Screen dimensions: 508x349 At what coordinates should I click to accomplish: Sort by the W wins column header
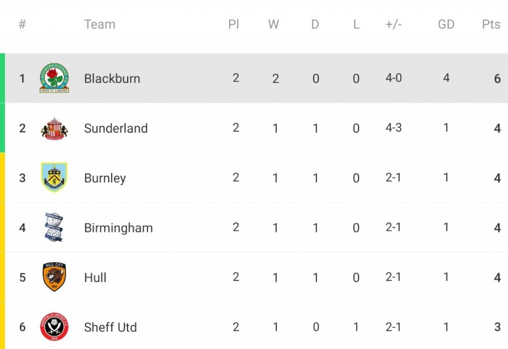(273, 24)
